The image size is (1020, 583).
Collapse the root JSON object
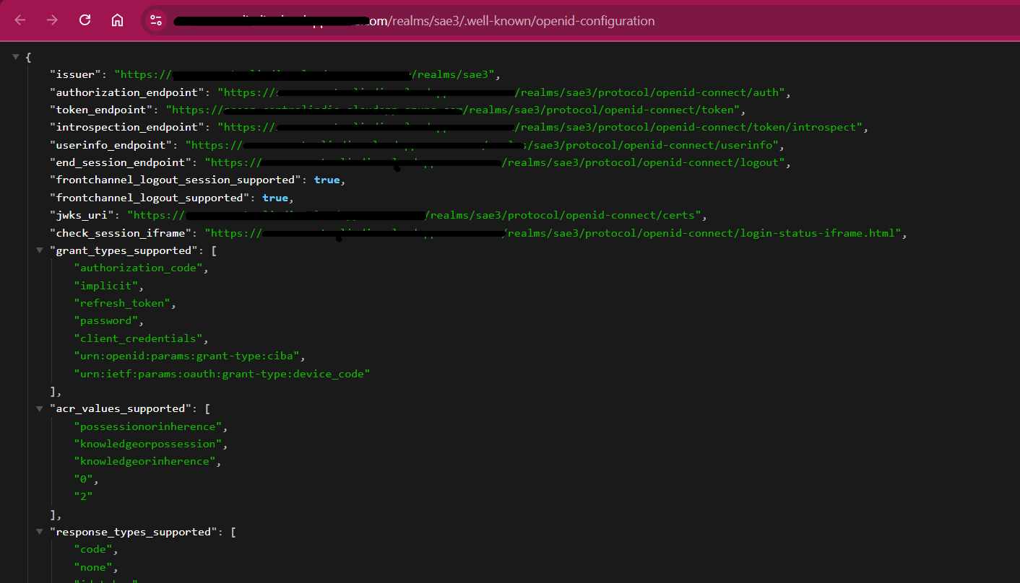(16, 57)
